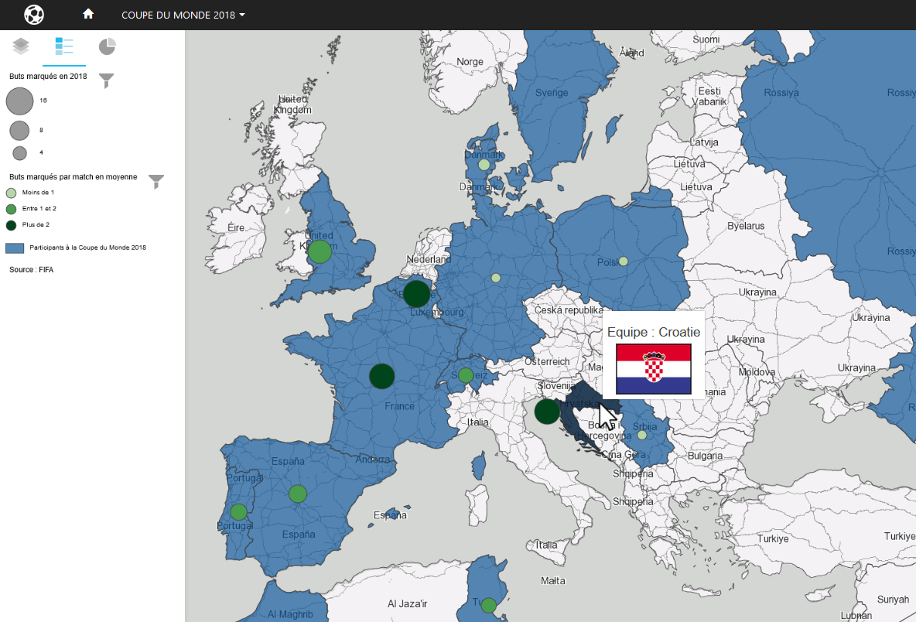Click the dark green circle on France
Image resolution: width=916 pixels, height=622 pixels.
click(x=381, y=377)
